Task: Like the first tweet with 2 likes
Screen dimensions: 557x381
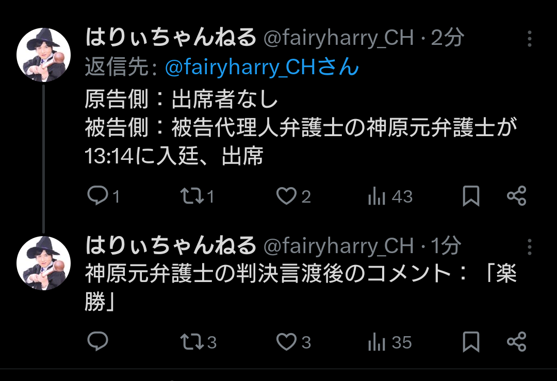Action: [x=293, y=196]
